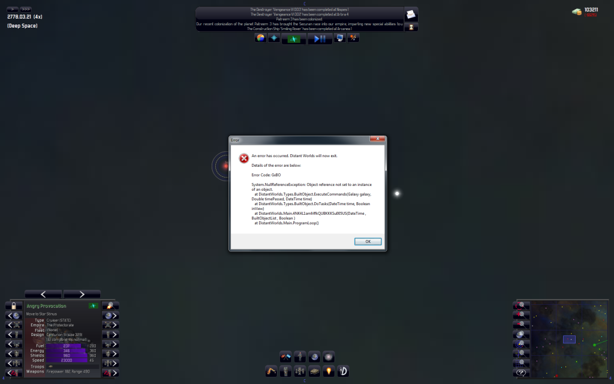The width and height of the screenshot is (614, 384).
Task: Cycle to the previous idle Zzz ship
Action: point(14,373)
